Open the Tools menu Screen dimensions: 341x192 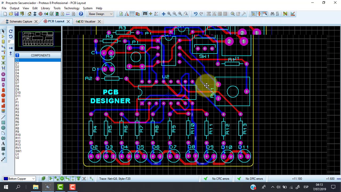point(57,8)
